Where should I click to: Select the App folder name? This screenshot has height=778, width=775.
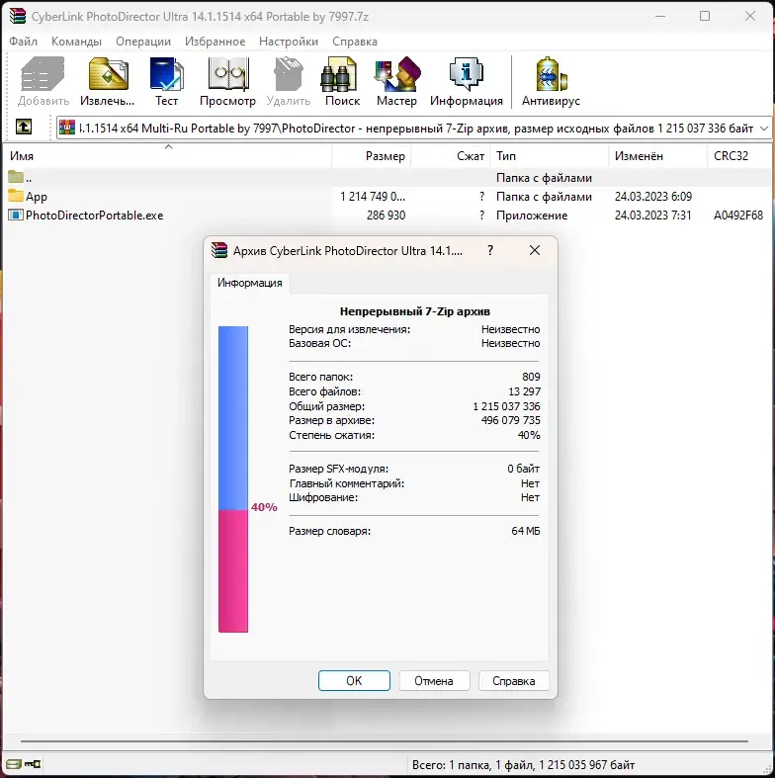click(37, 197)
